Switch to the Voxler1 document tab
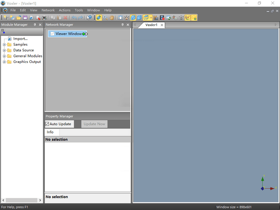 151,25
